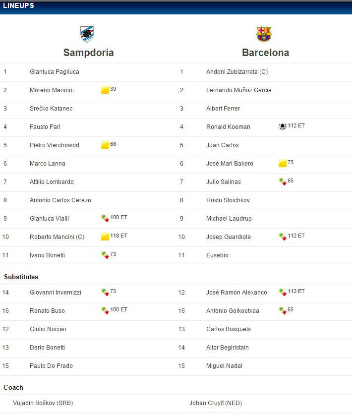Open coach Vujadin Boškov (SRB)
The image size is (352, 416).
[43, 403]
